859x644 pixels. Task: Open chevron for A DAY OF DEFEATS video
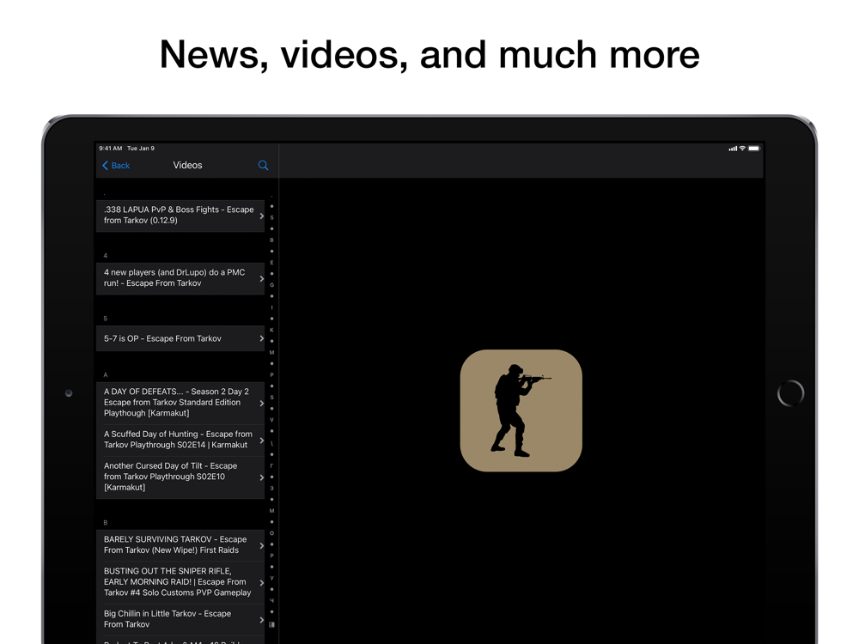[x=261, y=403]
